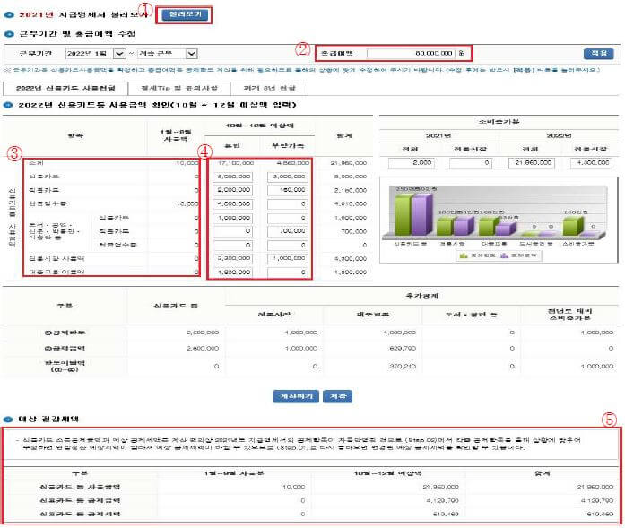
Task: Click 도서·공연 현금영수증 부양가족 field
Action: pyautogui.click(x=287, y=245)
